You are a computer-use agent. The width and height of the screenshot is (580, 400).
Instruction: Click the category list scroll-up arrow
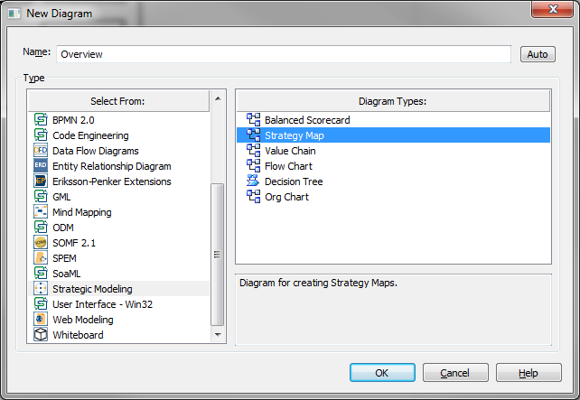point(217,97)
